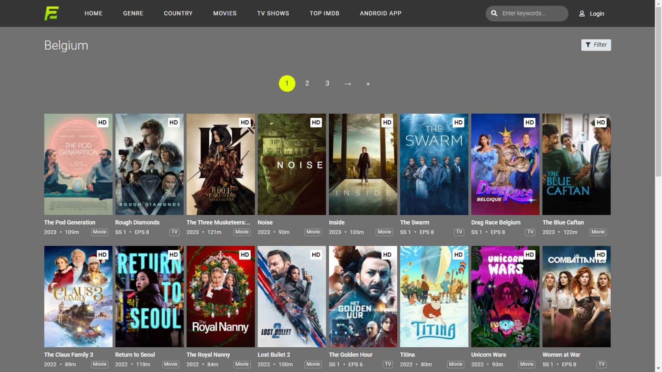Click the green F site logo

point(51,13)
